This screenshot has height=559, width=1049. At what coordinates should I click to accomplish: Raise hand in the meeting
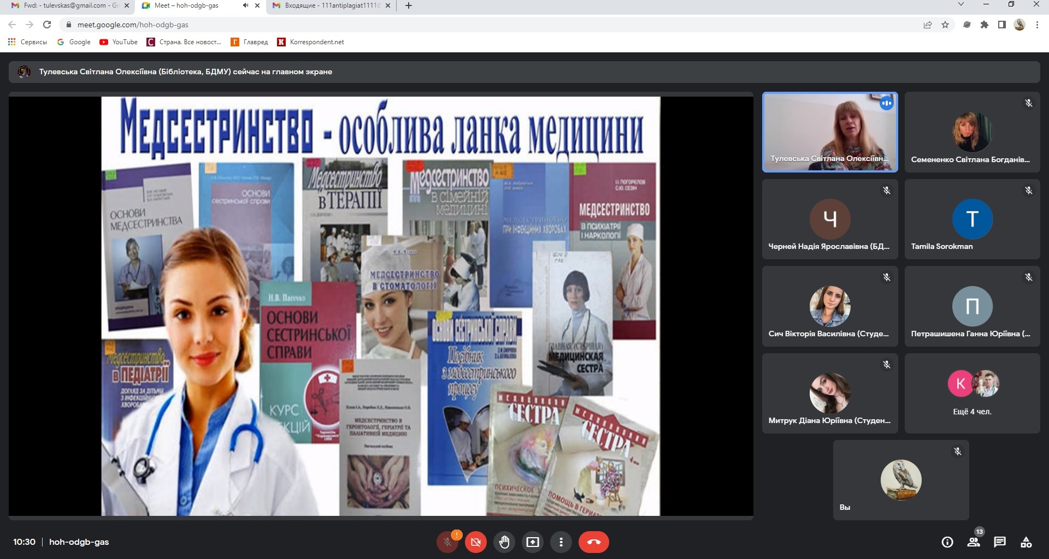pyautogui.click(x=504, y=542)
